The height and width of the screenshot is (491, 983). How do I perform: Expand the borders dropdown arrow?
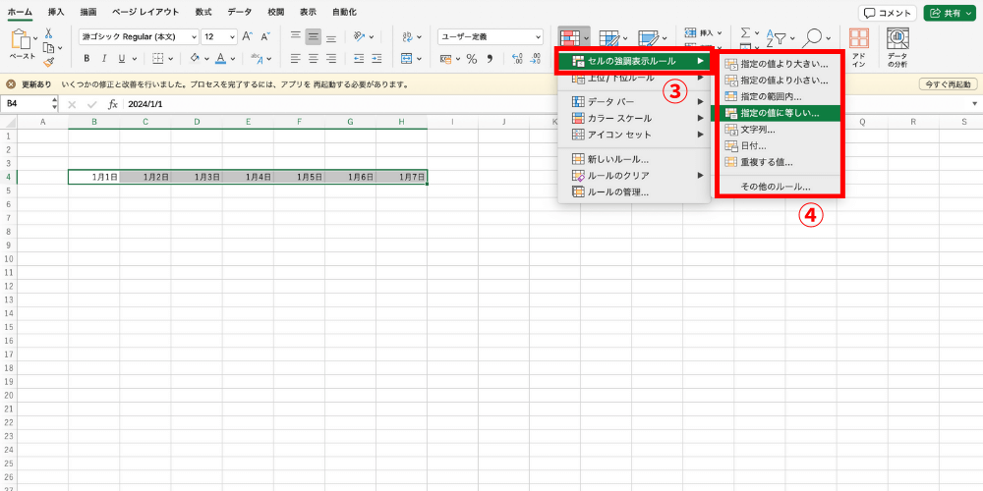171,59
